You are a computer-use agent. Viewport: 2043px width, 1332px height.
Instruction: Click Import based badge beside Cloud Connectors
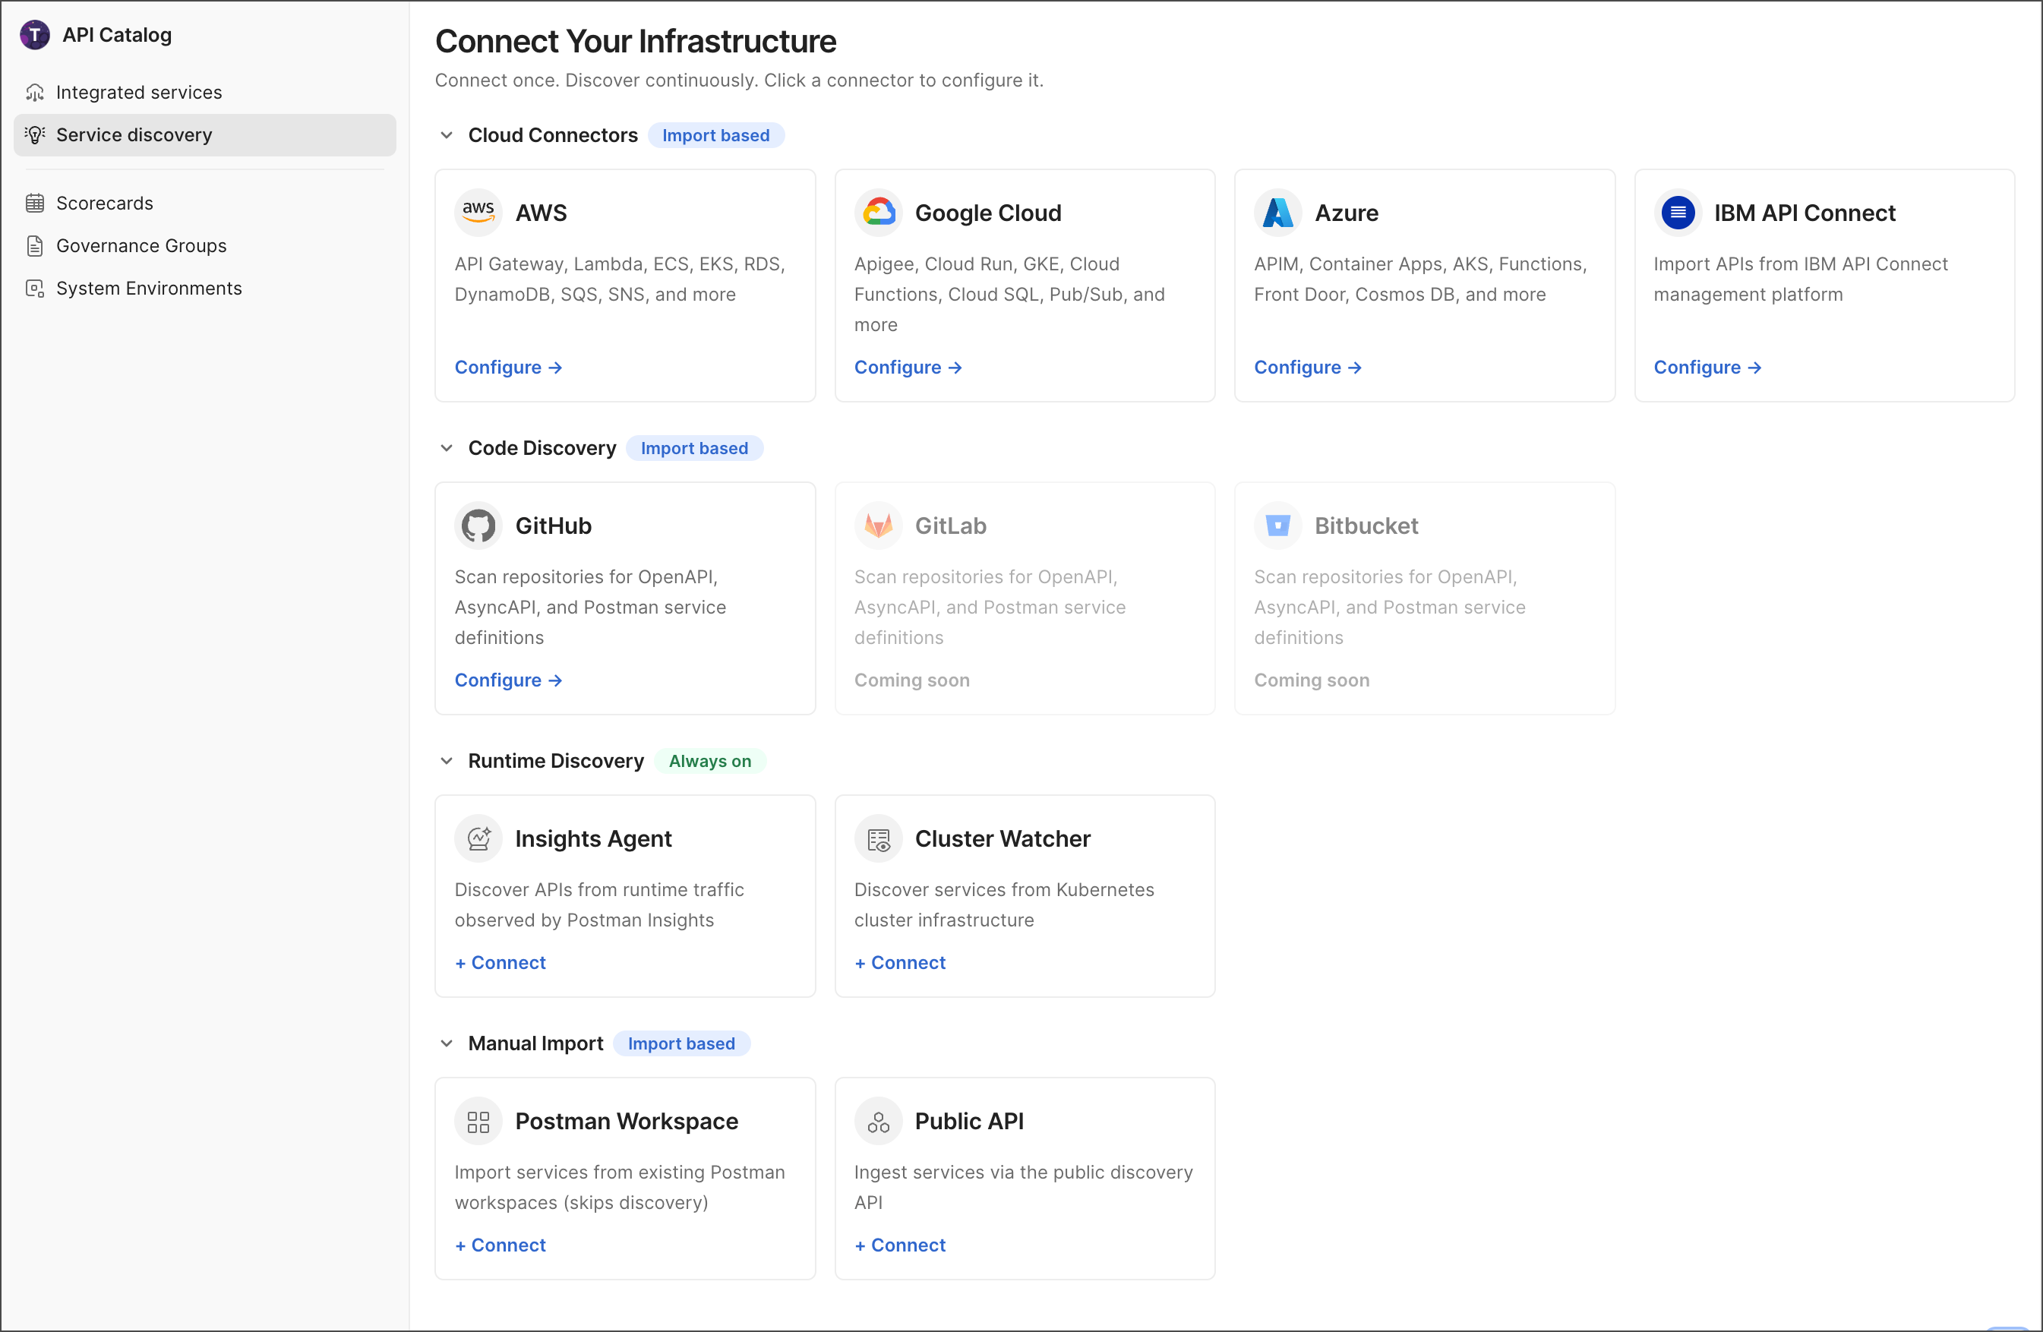[x=716, y=136]
